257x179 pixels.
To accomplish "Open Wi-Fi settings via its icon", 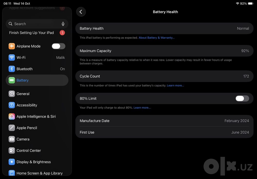I will click(12, 57).
